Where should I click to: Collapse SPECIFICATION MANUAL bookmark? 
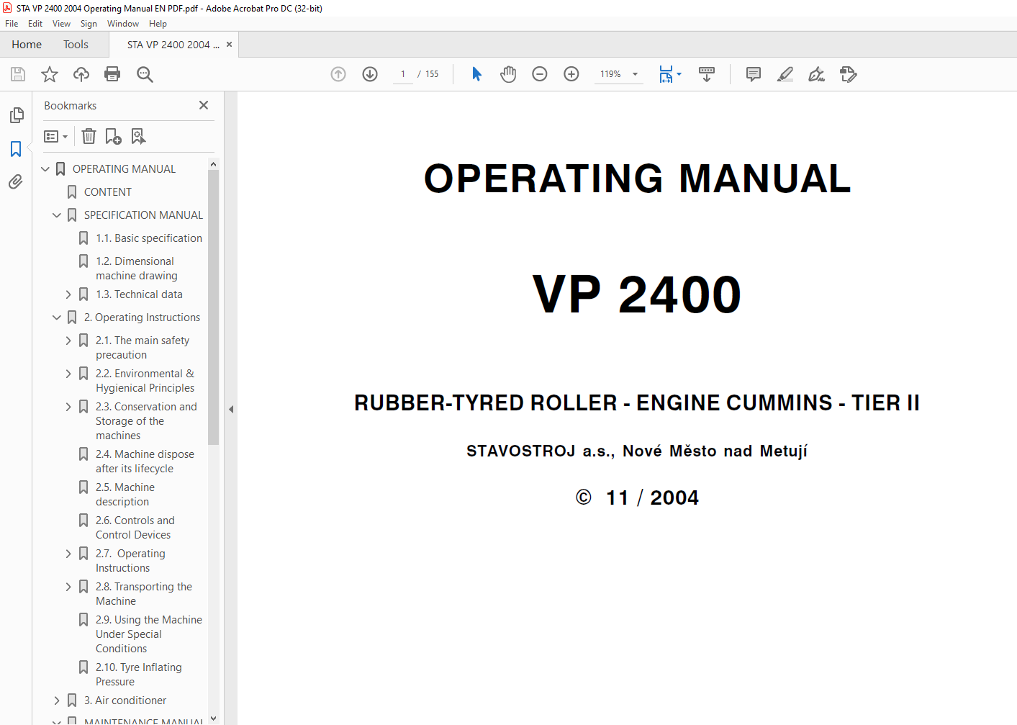(x=57, y=215)
